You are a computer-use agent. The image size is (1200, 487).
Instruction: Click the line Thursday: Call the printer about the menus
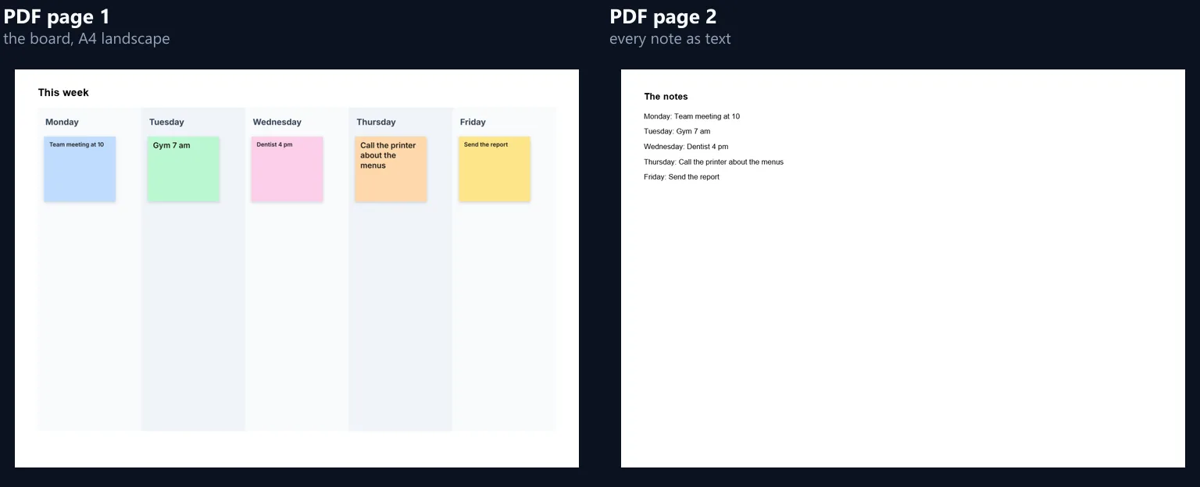713,162
